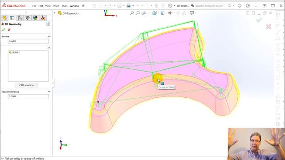285x160 pixels.
Task: Open the CAM red tree tab
Action: coord(43,18)
